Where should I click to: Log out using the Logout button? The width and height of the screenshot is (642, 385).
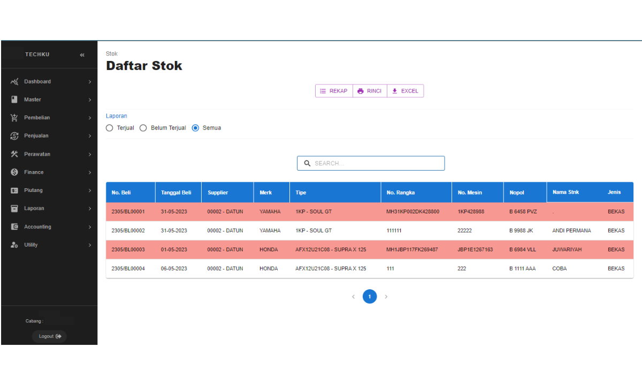click(x=50, y=336)
